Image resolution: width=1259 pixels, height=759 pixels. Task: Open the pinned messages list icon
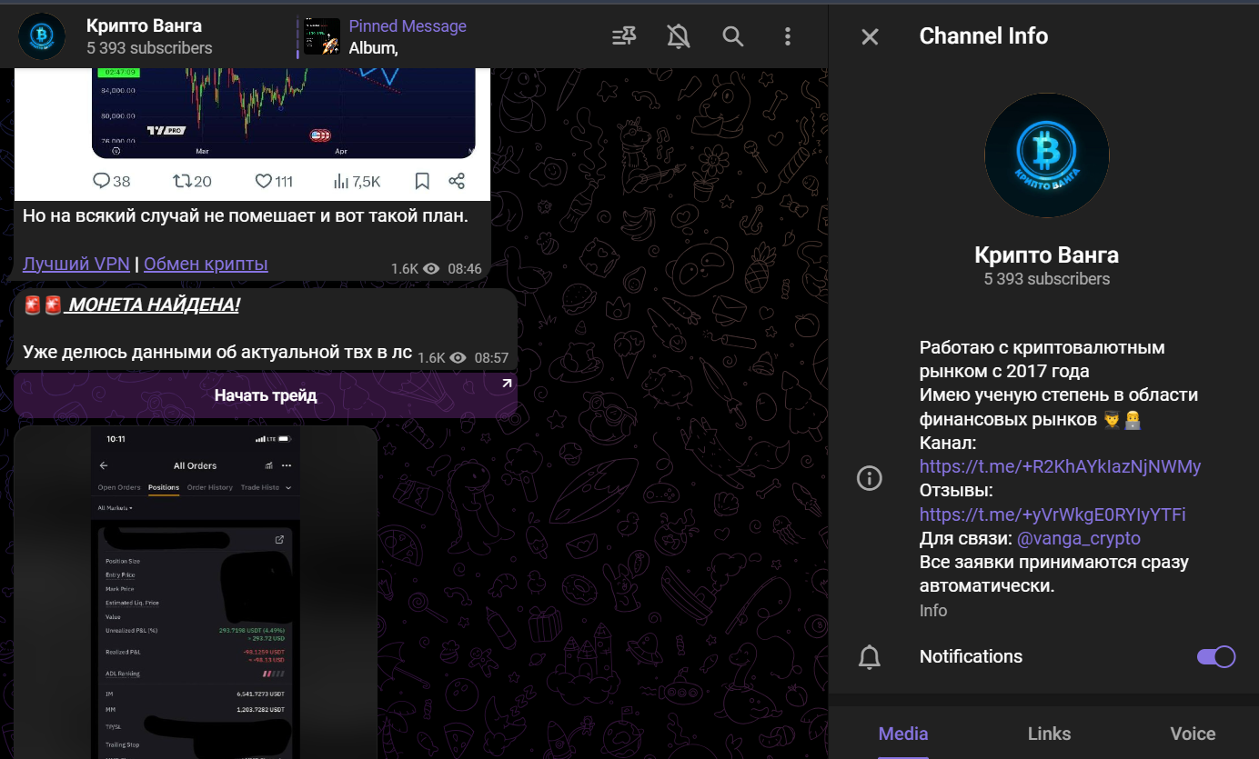pos(624,36)
